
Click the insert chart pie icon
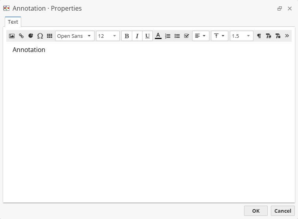(x=31, y=36)
